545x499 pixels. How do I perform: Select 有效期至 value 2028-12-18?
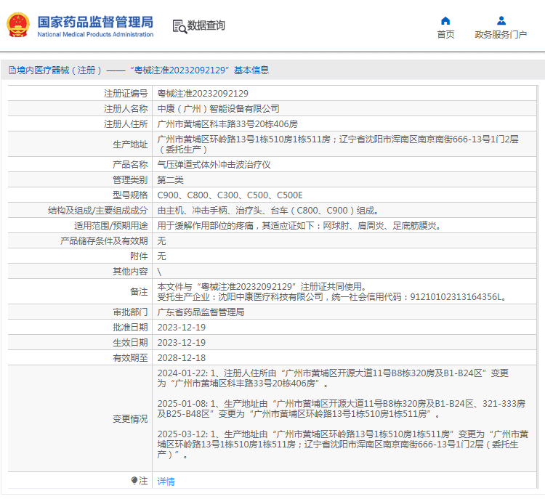click(182, 358)
